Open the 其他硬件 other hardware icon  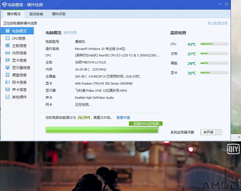click(8, 97)
